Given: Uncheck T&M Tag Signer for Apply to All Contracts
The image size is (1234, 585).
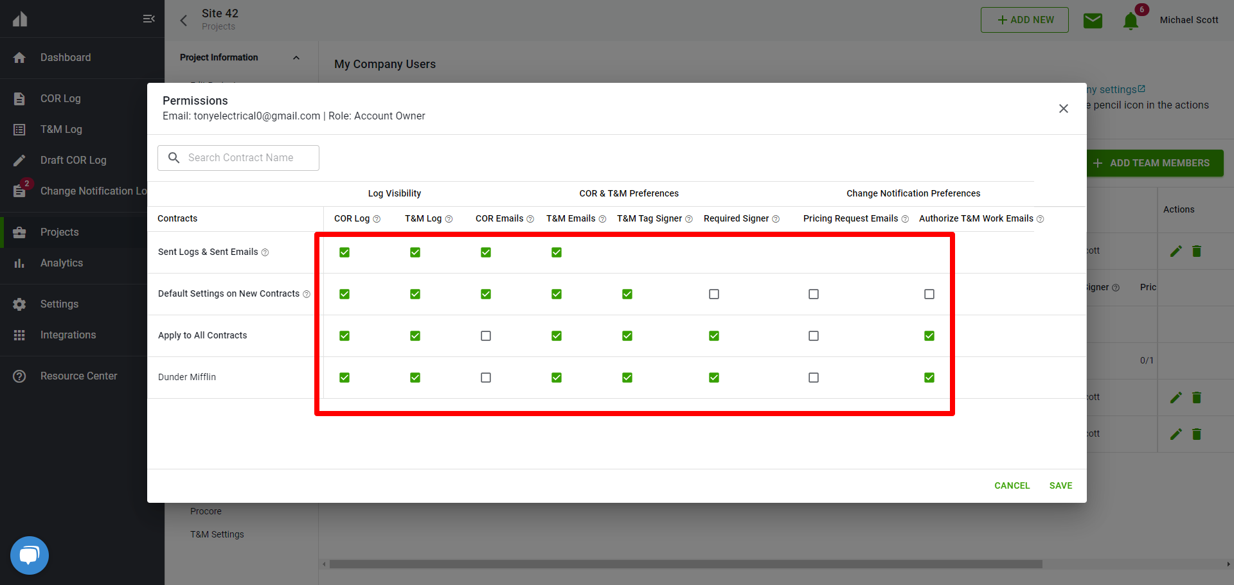Looking at the screenshot, I should click(627, 336).
